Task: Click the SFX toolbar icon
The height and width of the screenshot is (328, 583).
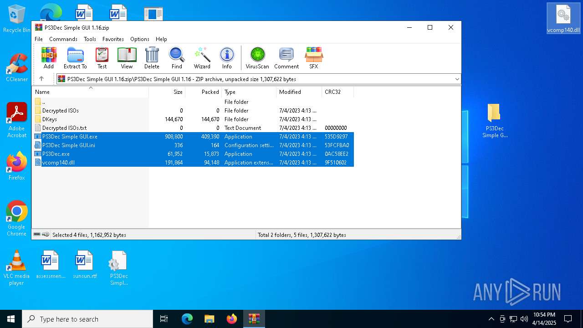Action: click(x=314, y=58)
